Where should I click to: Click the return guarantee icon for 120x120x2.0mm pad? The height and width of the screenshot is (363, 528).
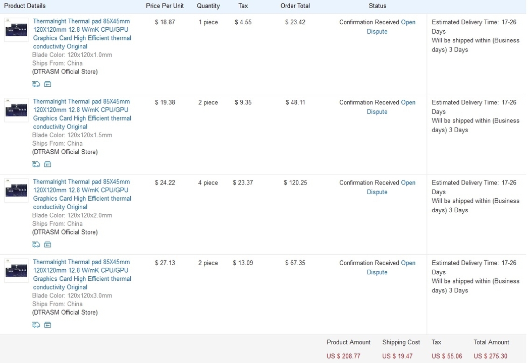pos(47,245)
